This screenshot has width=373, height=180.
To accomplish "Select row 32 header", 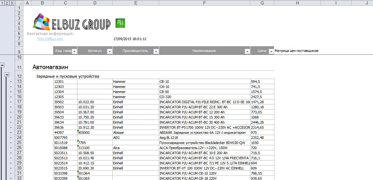I will (19, 178).
